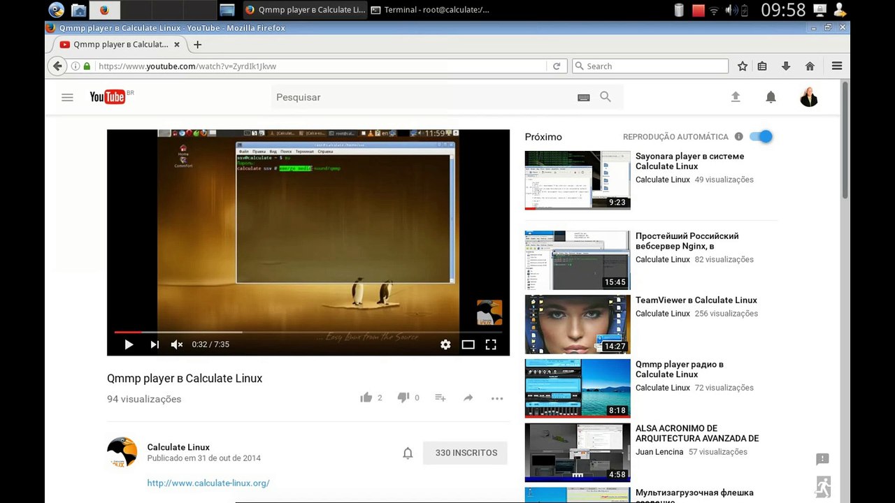Screen dimensions: 895x503
Task: Open 'Sayonara player в системе' video title
Action: tap(689, 161)
